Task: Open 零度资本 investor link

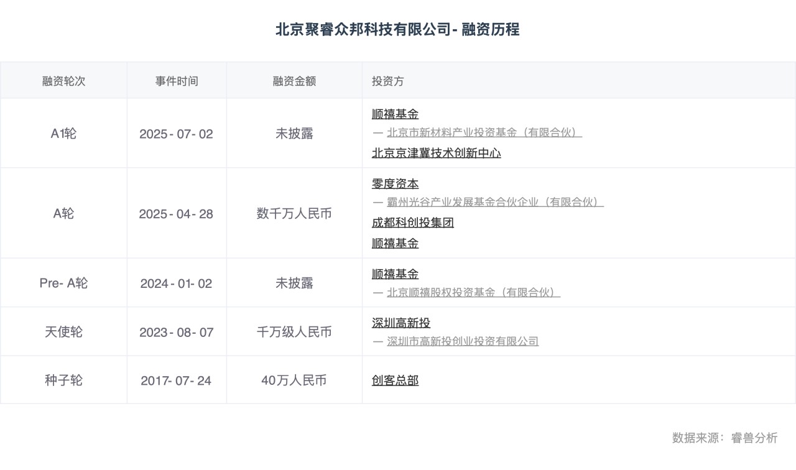Action: [395, 184]
